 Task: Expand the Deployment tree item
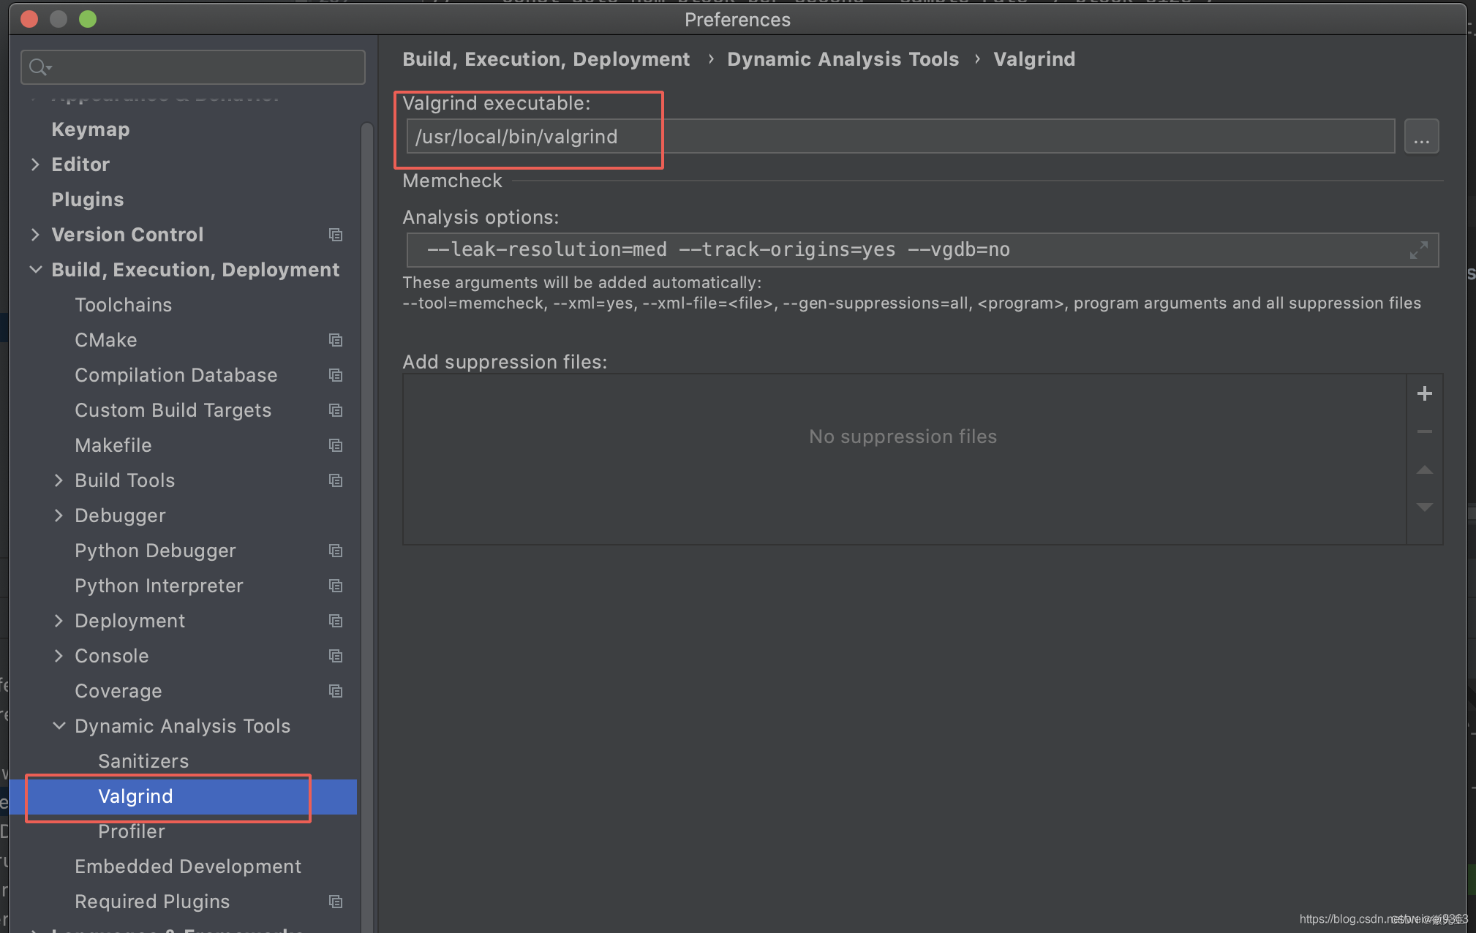(58, 622)
